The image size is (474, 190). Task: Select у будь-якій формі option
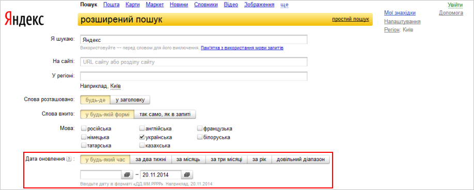click(107, 115)
